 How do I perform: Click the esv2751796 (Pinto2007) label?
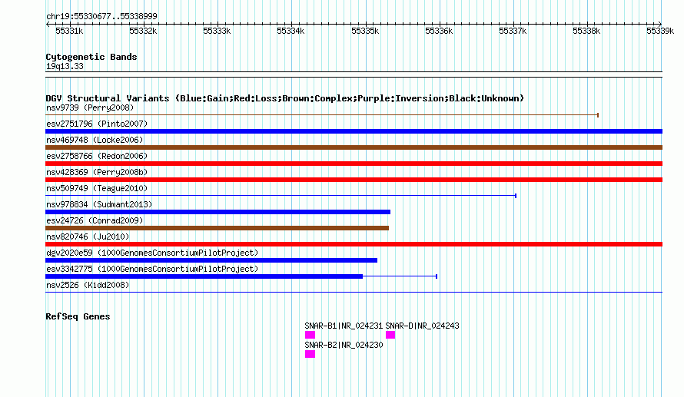coord(97,124)
